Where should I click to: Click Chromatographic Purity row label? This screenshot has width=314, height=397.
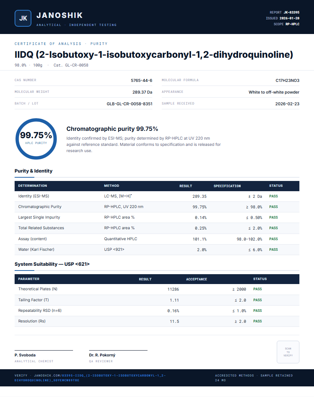40,207
